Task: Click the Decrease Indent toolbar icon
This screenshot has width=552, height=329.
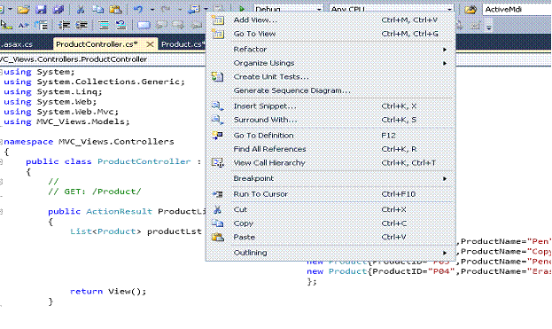Action: (64, 25)
